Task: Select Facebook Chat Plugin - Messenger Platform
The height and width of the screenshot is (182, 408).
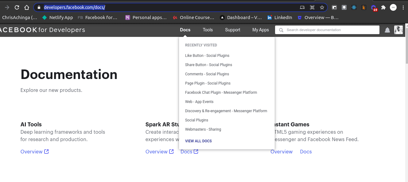Action: point(221,93)
